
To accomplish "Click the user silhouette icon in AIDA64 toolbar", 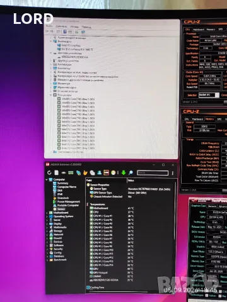I will tap(99, 172).
